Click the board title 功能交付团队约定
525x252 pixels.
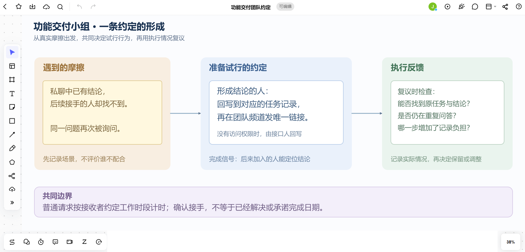pyautogui.click(x=251, y=7)
